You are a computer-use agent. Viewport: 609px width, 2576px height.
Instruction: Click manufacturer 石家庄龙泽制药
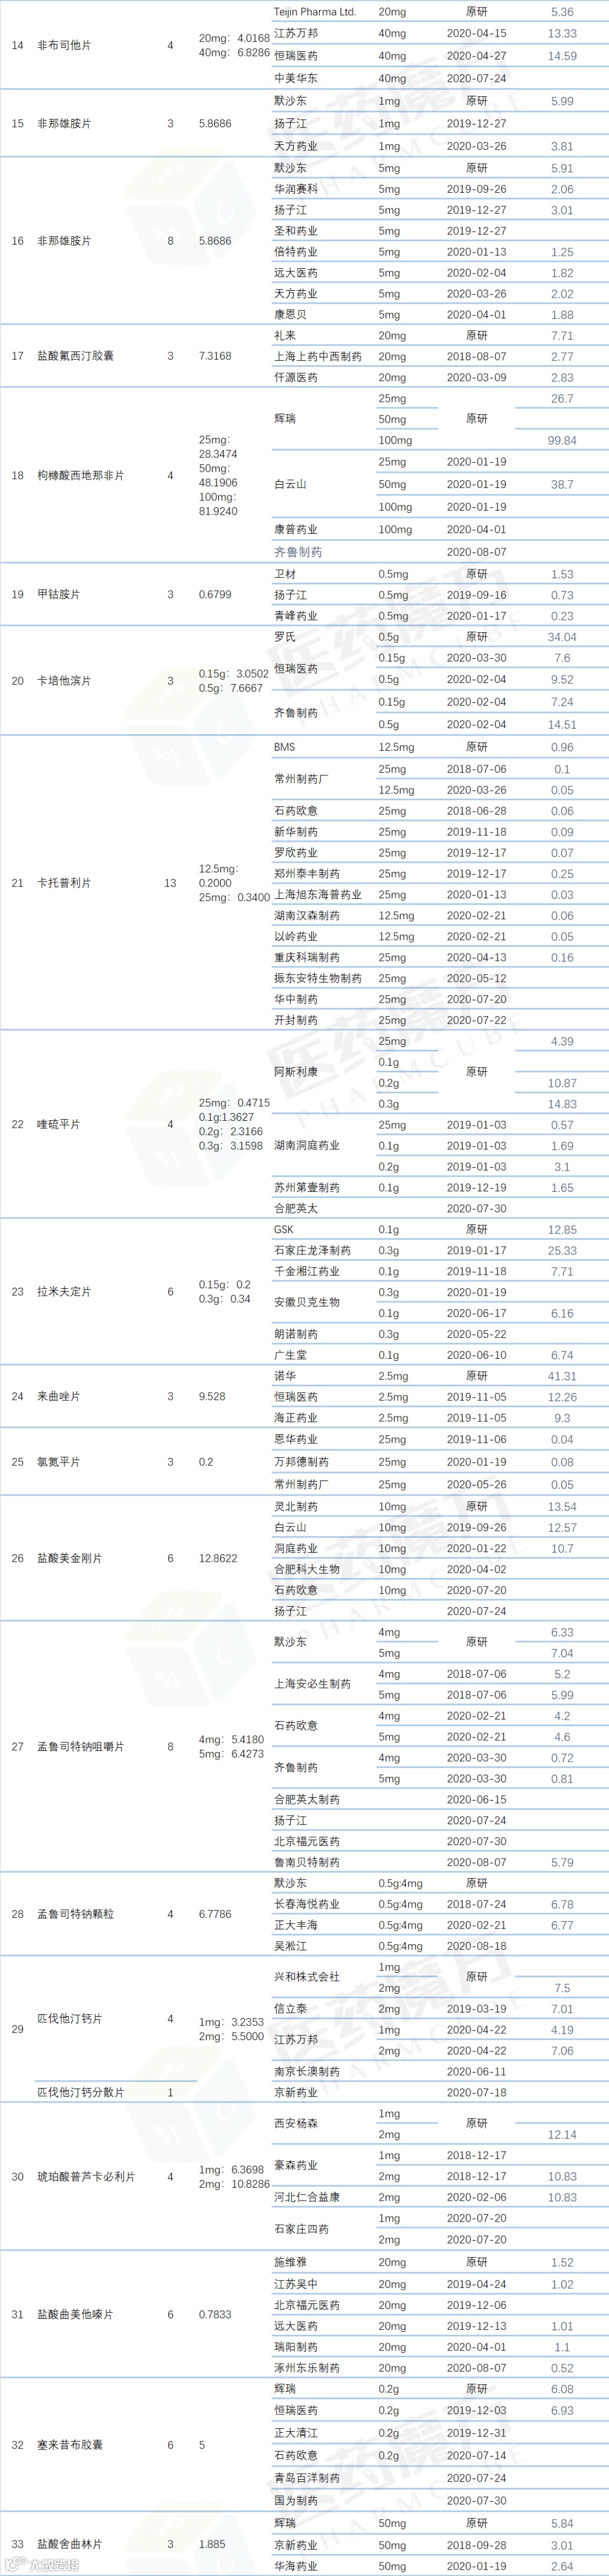[x=313, y=1251]
